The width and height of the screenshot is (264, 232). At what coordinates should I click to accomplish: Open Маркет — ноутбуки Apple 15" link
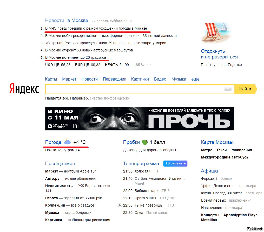click(x=70, y=171)
